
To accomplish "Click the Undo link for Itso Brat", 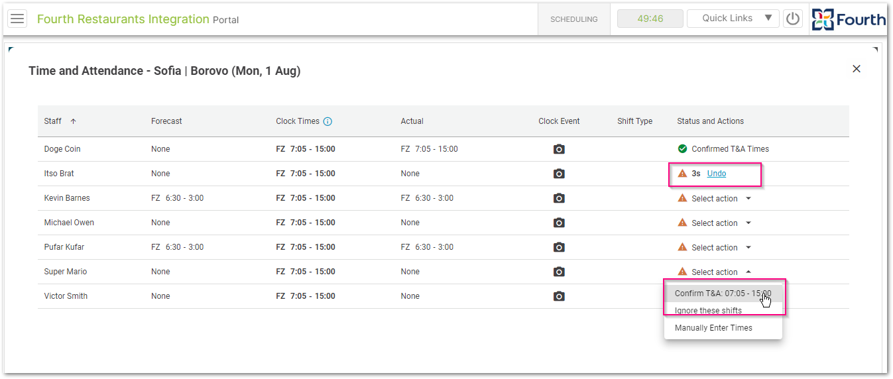I will pos(717,174).
